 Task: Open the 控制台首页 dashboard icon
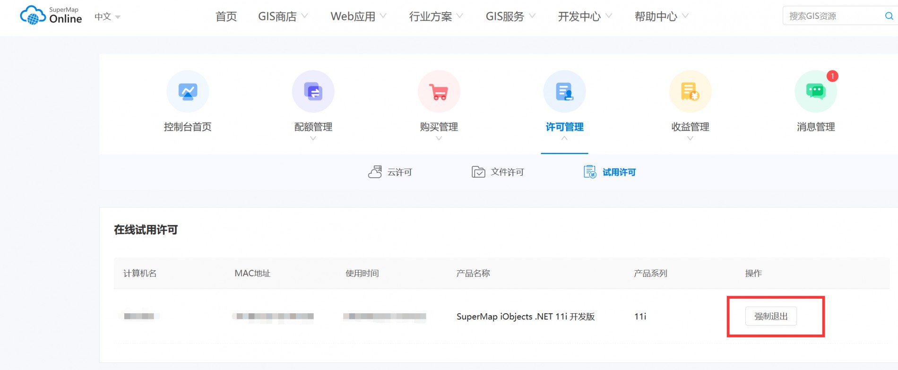point(188,91)
